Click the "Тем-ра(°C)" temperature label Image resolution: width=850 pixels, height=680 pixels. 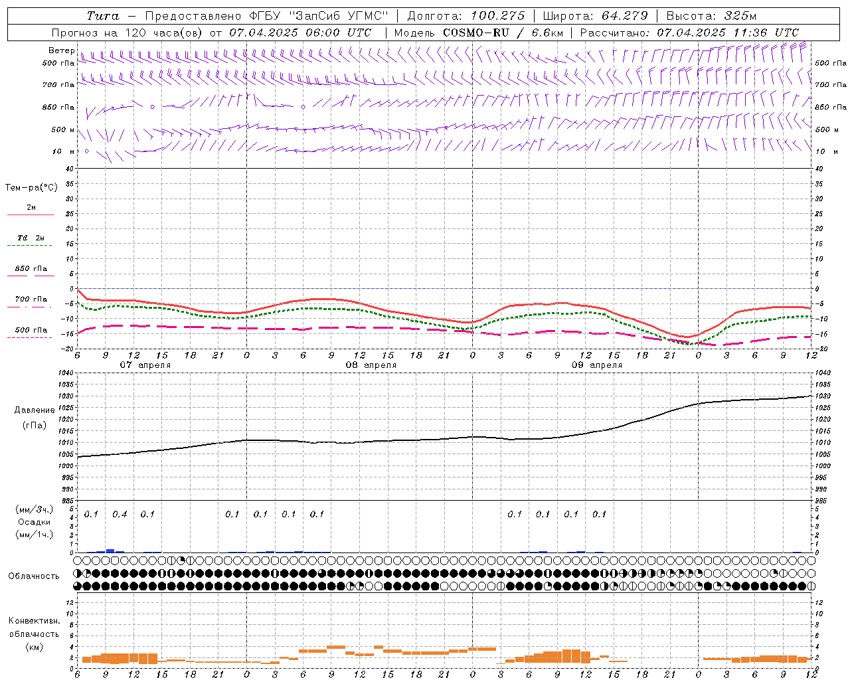click(31, 188)
